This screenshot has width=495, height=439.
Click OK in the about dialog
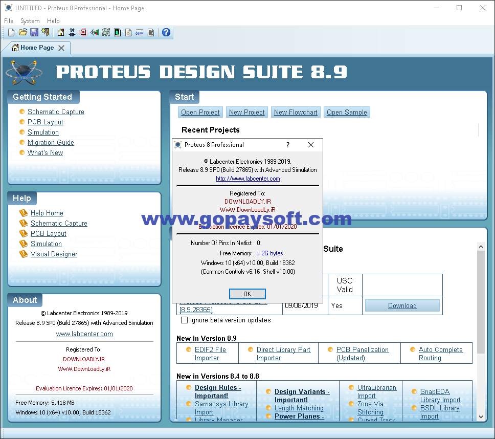tap(247, 294)
